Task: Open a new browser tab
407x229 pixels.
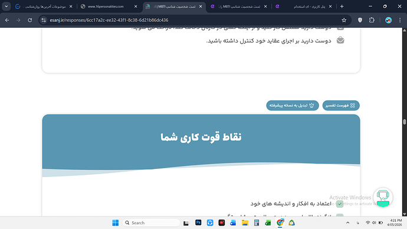Action: 342,6
